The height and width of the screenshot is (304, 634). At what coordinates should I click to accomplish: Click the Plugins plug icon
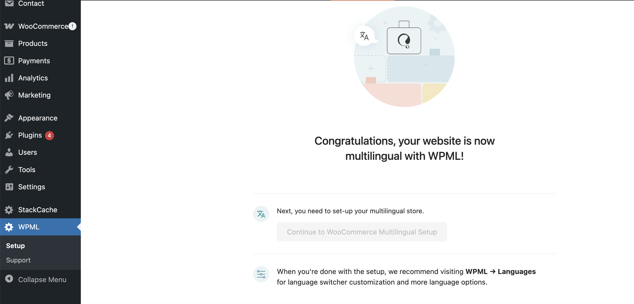pyautogui.click(x=9, y=135)
